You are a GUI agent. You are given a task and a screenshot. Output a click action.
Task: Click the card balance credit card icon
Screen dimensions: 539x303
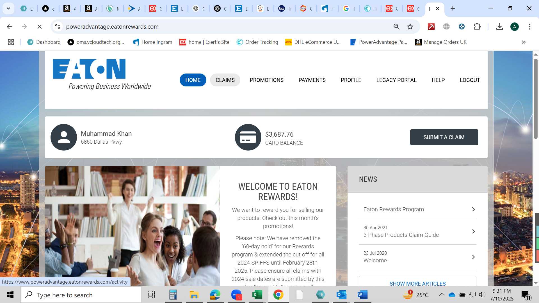click(x=248, y=137)
